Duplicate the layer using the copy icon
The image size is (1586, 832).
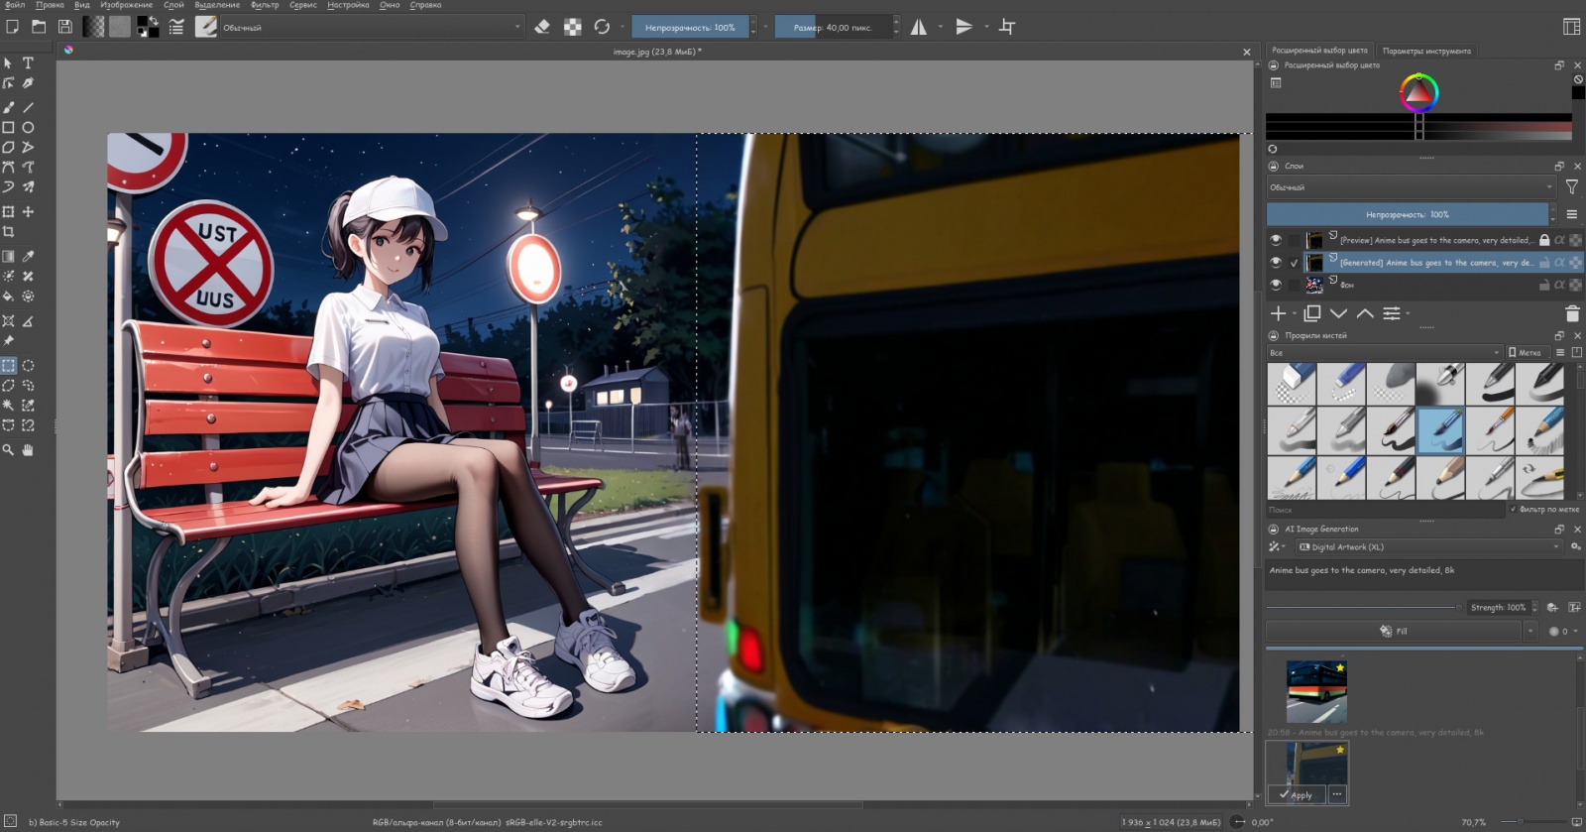[x=1311, y=313]
